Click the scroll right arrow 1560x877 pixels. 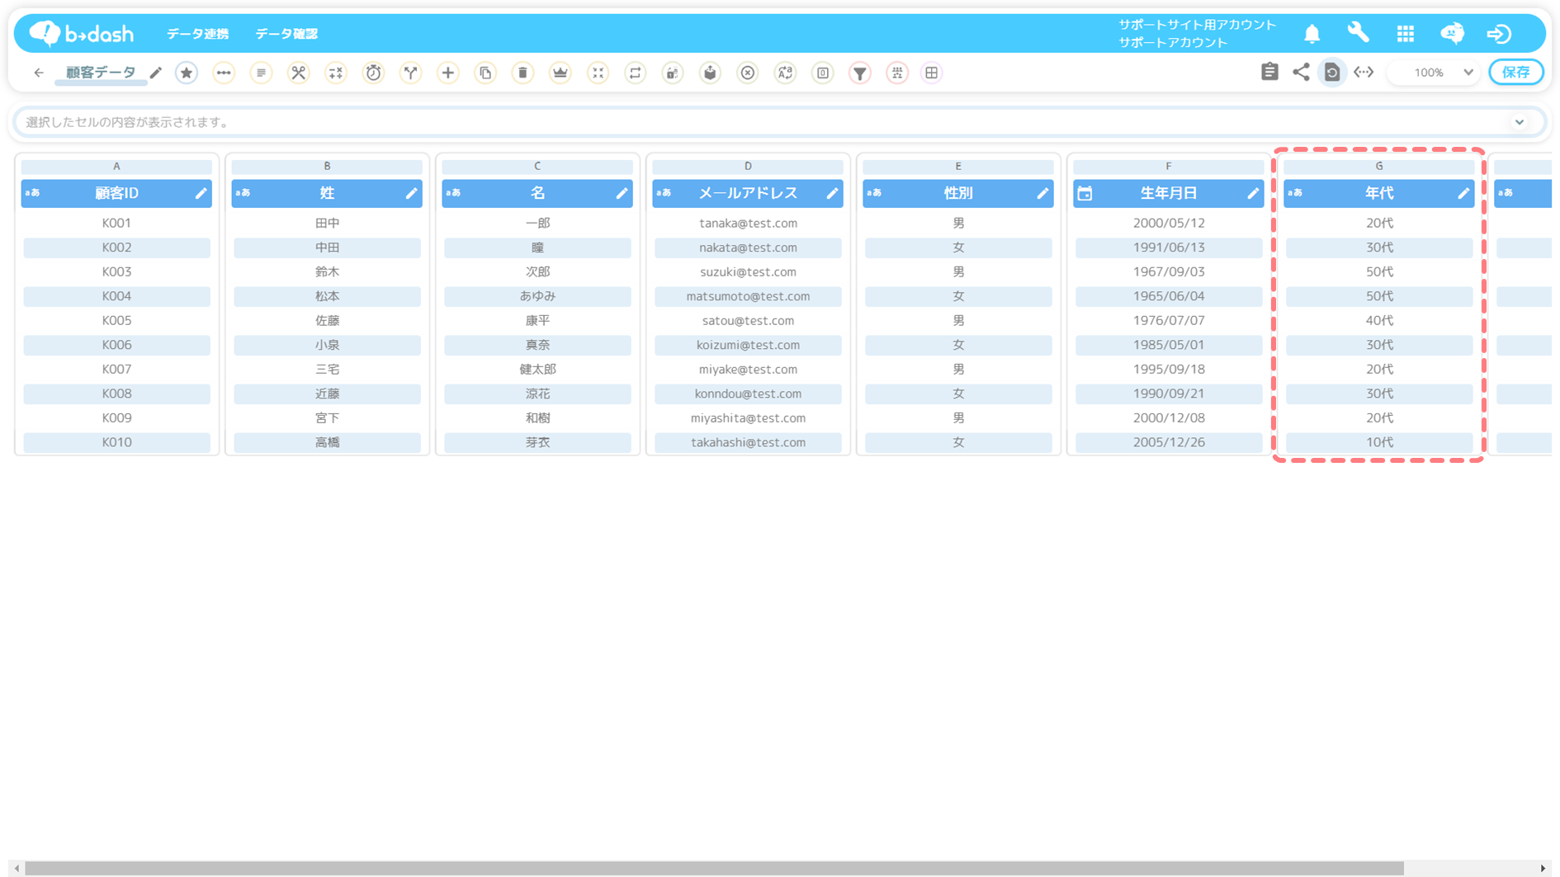pos(1543,869)
